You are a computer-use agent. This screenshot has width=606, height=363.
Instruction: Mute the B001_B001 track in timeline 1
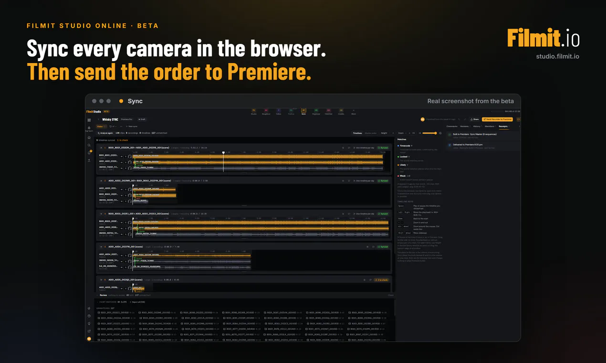coord(121,156)
